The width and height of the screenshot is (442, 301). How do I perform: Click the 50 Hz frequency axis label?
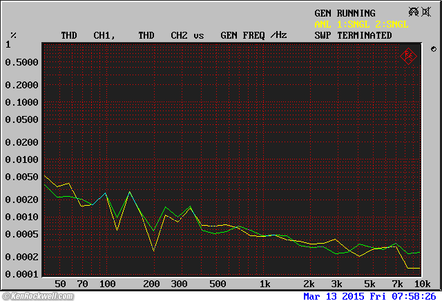pyautogui.click(x=60, y=284)
